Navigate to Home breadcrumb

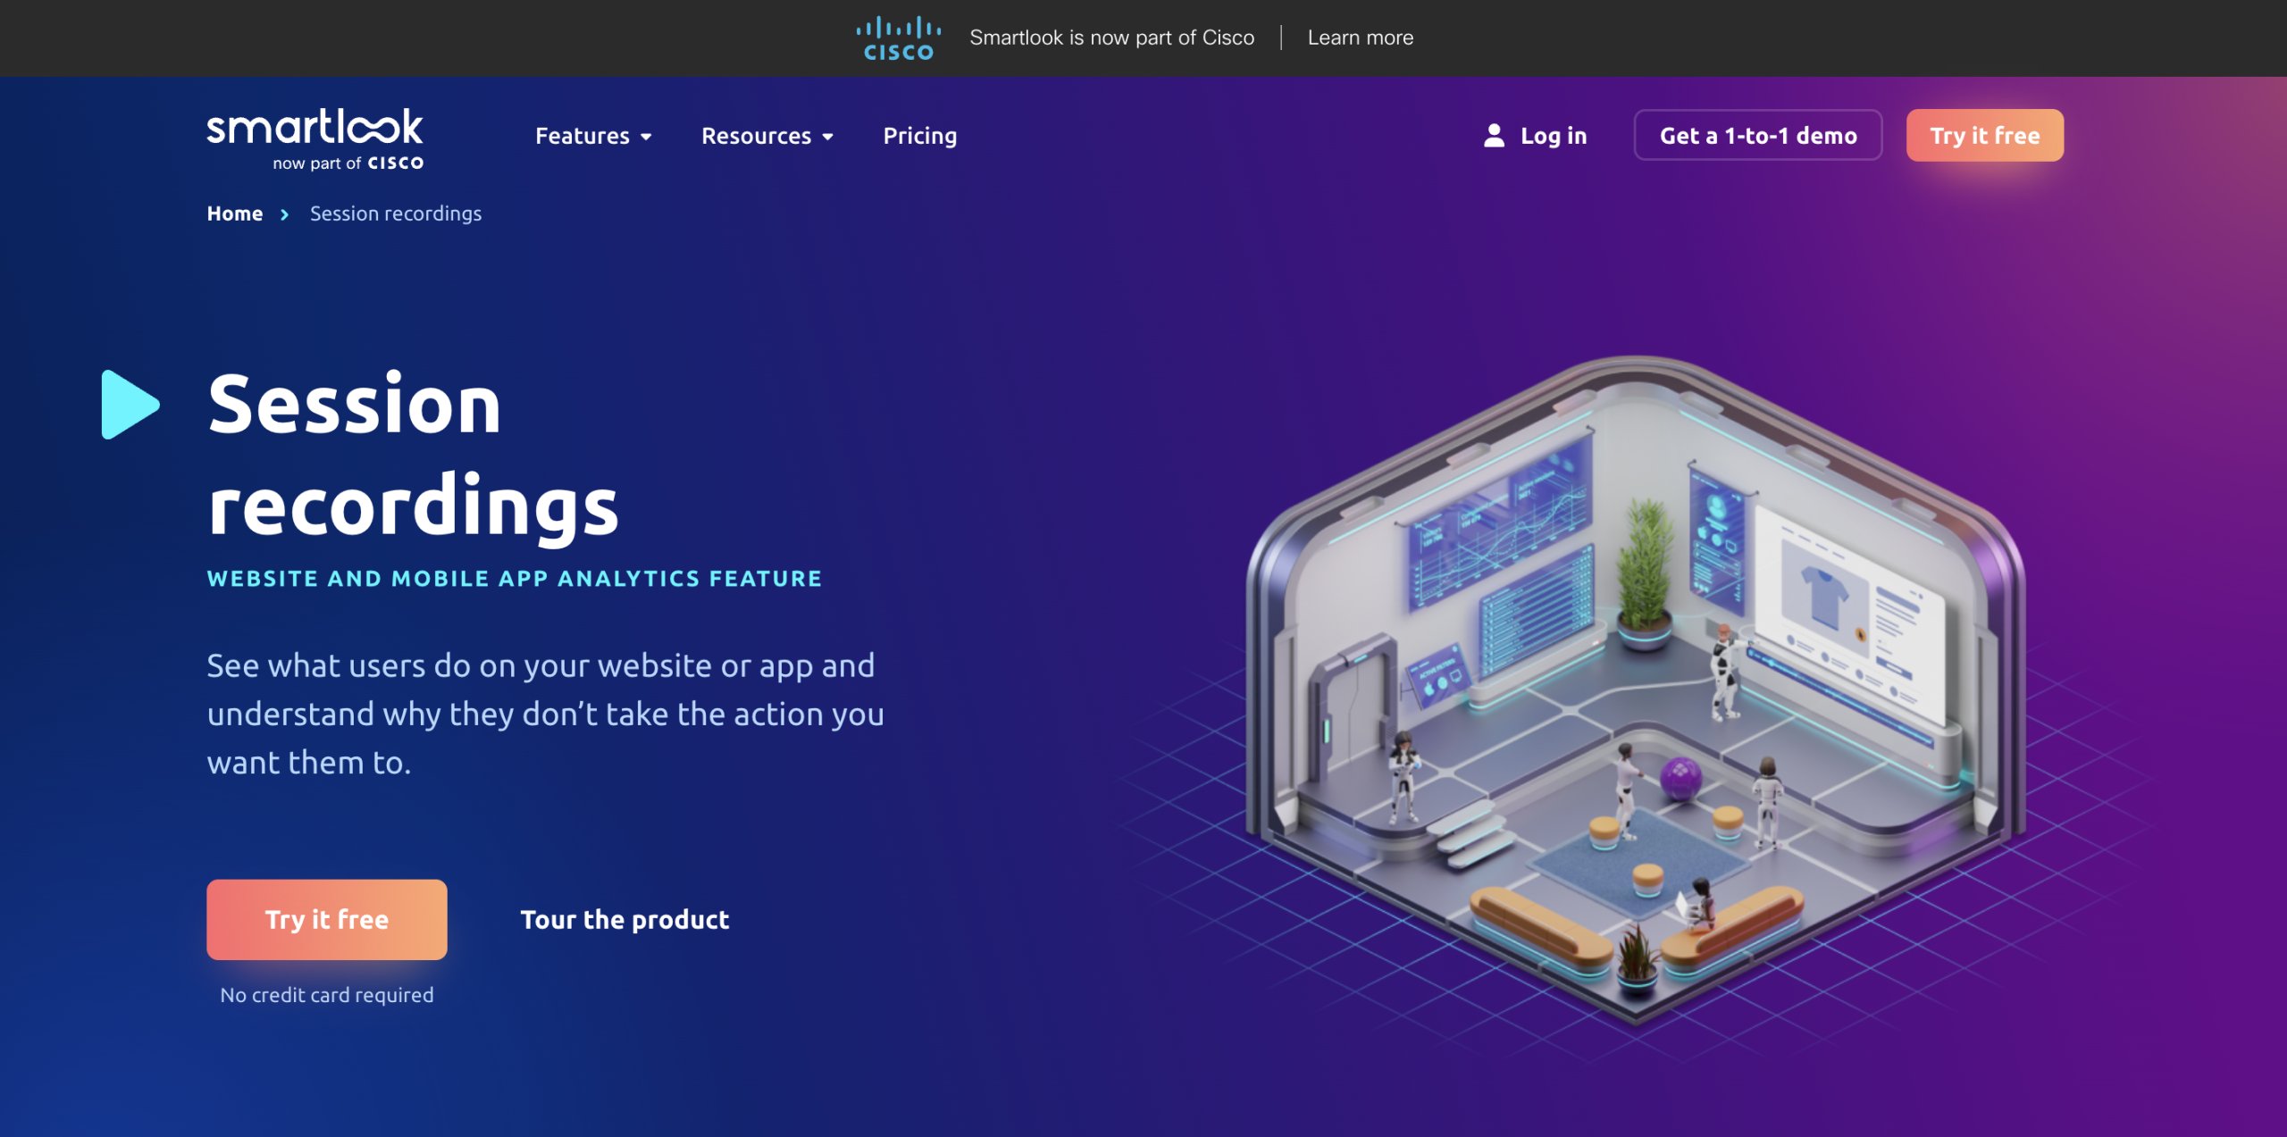pyautogui.click(x=235, y=213)
